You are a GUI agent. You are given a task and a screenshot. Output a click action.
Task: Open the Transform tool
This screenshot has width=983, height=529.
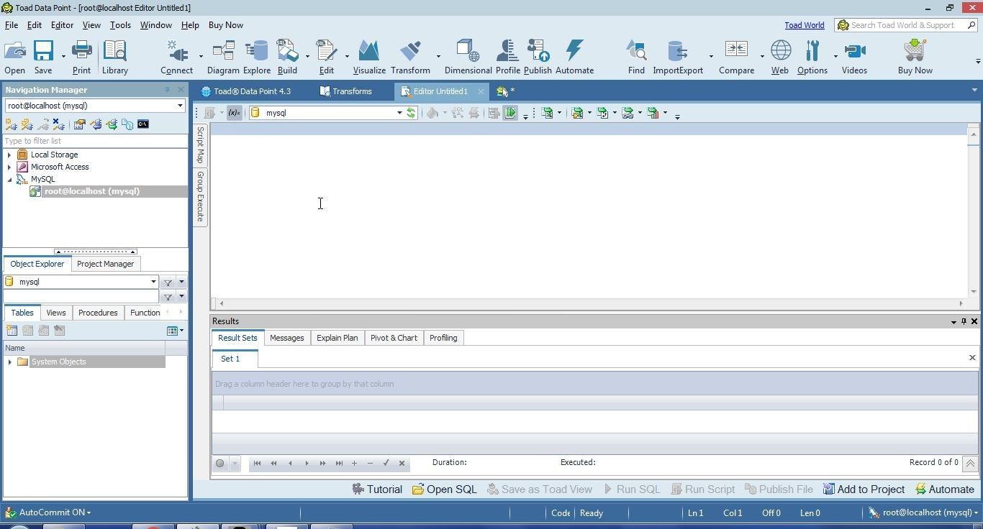coord(410,57)
